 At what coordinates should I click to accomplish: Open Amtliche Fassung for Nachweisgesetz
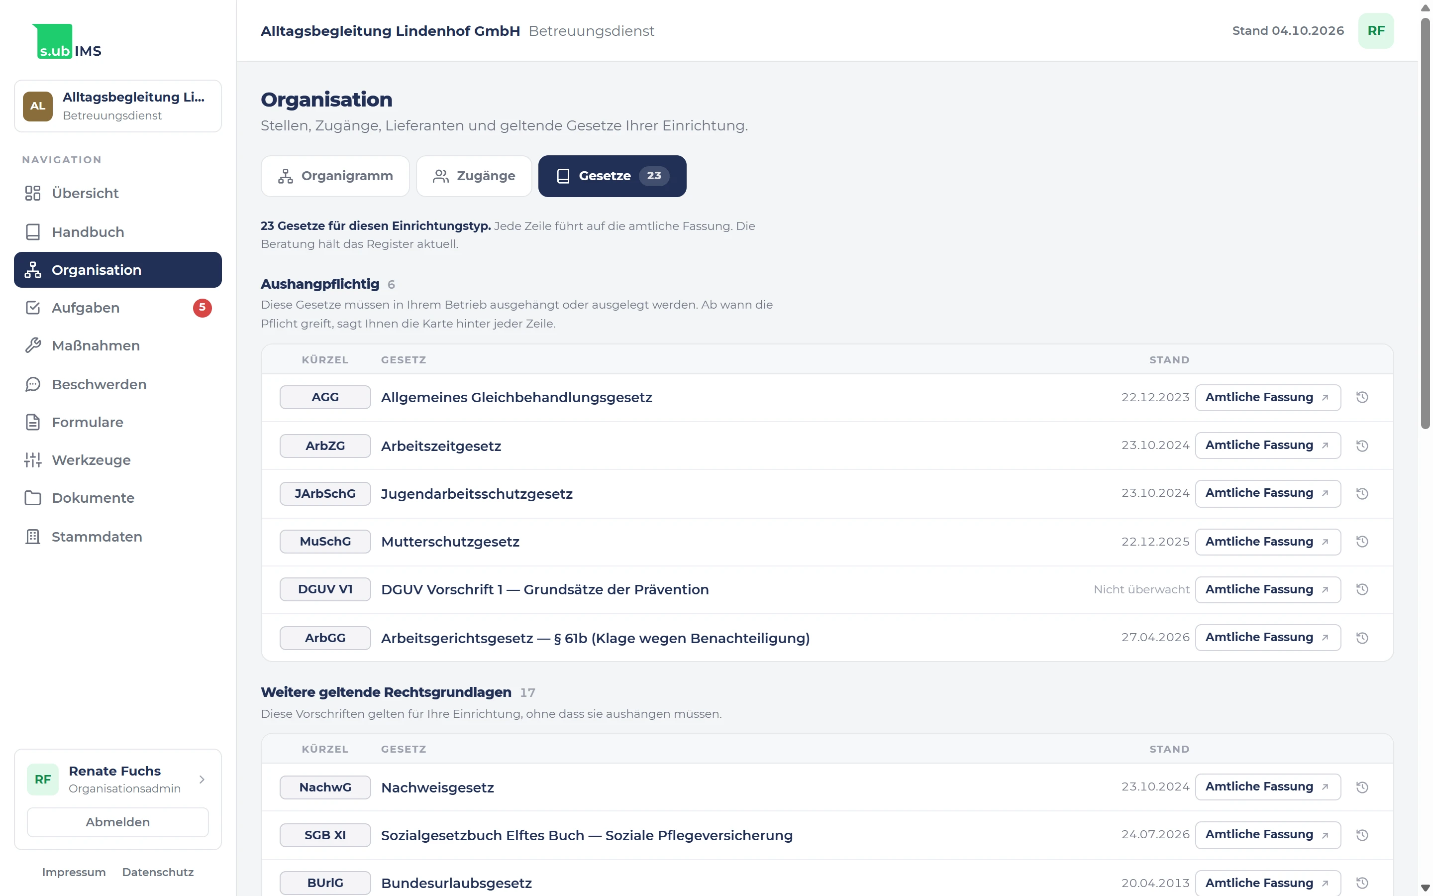1268,787
